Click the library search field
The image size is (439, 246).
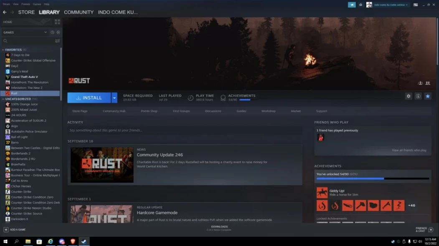point(28,41)
